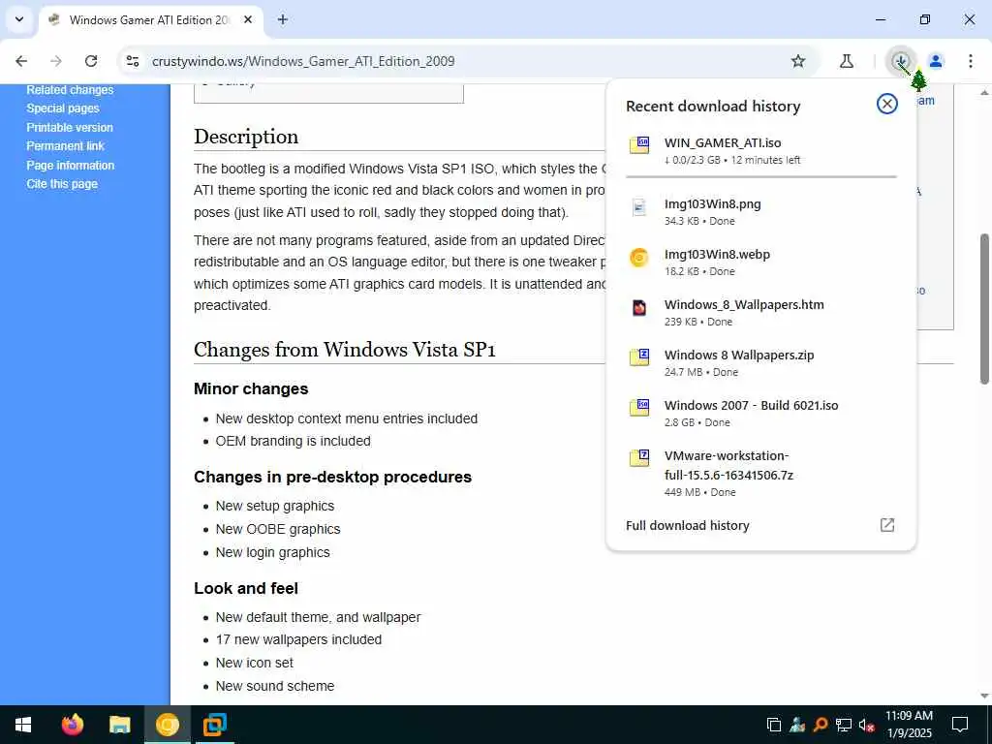
Task: Click the Look and feel subheading
Action: (246, 588)
